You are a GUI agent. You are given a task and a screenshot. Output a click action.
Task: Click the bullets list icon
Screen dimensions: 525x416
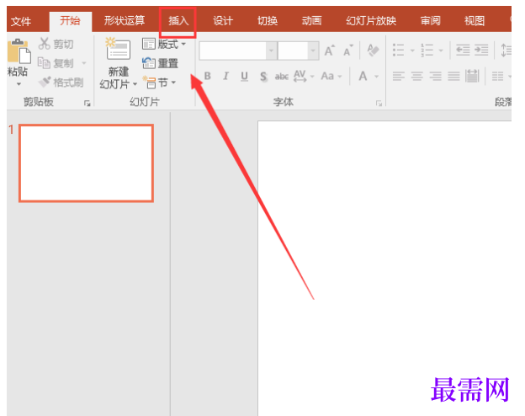399,51
